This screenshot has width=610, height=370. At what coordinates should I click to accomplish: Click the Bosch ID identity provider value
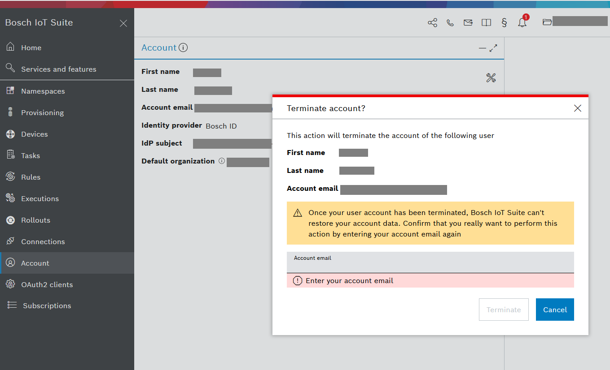221,126
